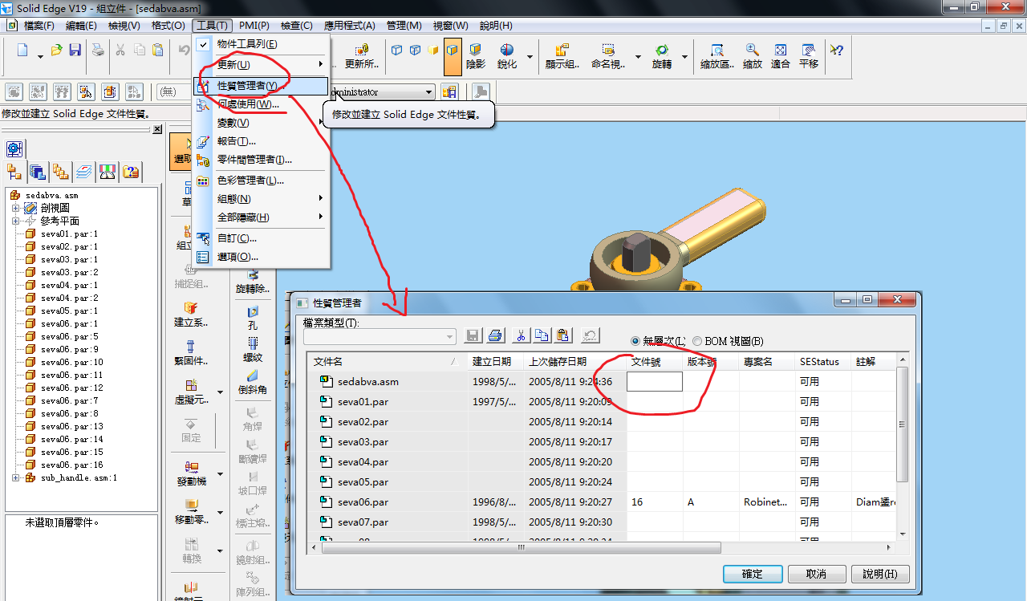Select 無層次 radio button
The image size is (1027, 601).
[636, 341]
